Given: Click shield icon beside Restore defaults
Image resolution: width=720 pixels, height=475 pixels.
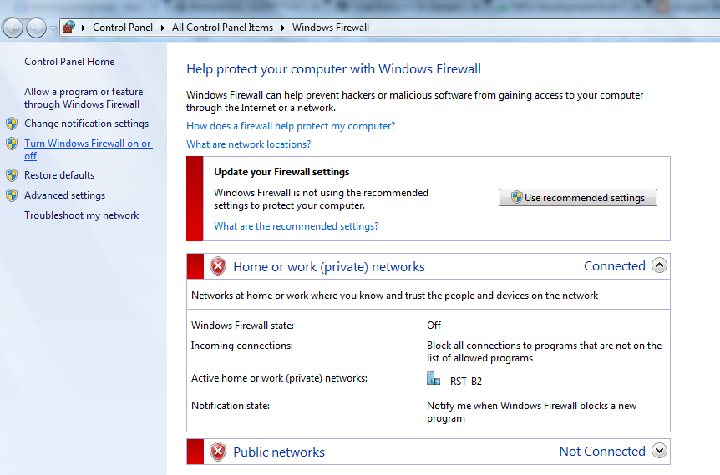Looking at the screenshot, I should pyautogui.click(x=12, y=174).
